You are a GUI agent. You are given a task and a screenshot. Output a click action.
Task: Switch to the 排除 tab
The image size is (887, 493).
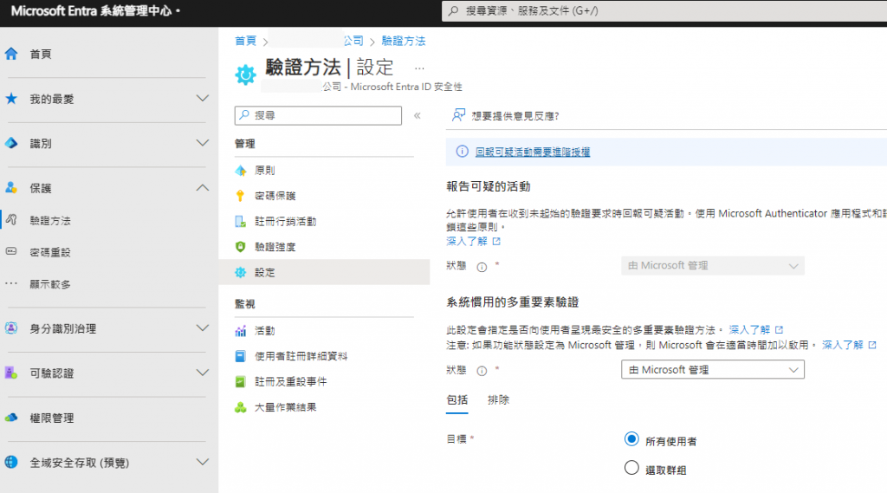click(498, 400)
